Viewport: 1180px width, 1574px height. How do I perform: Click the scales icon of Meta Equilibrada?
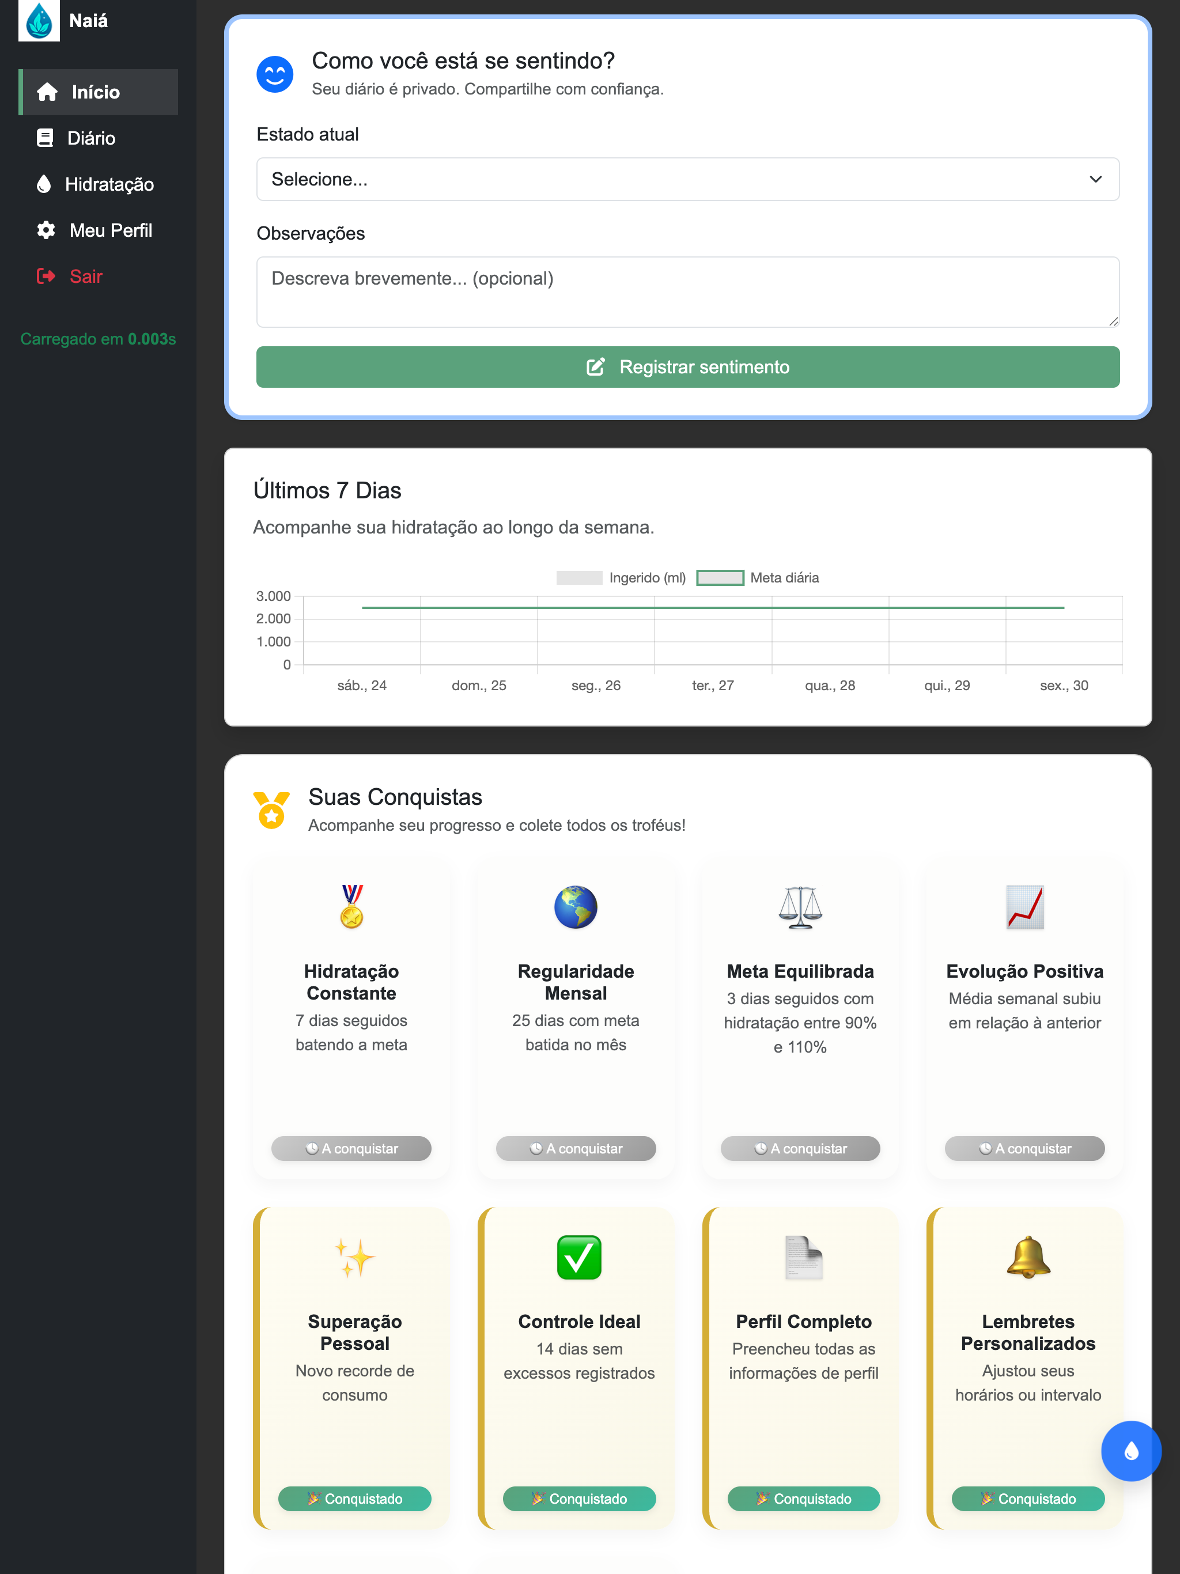(x=801, y=907)
